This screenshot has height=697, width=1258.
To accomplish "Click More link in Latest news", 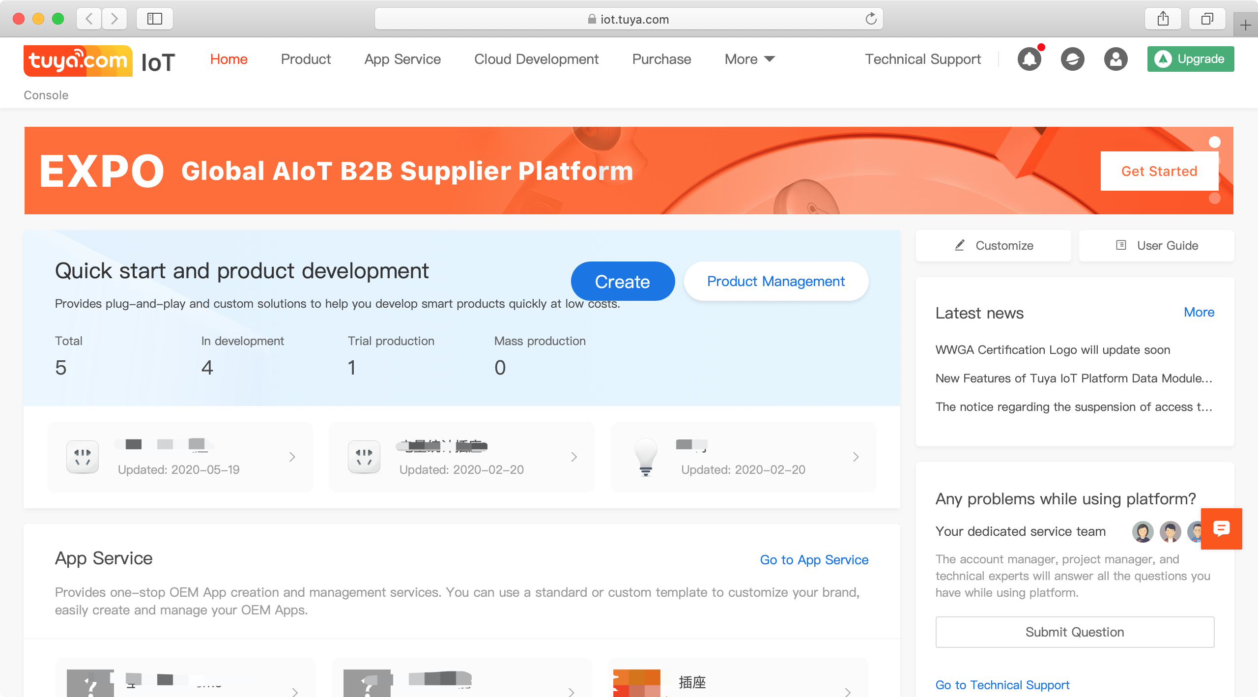I will 1199,312.
